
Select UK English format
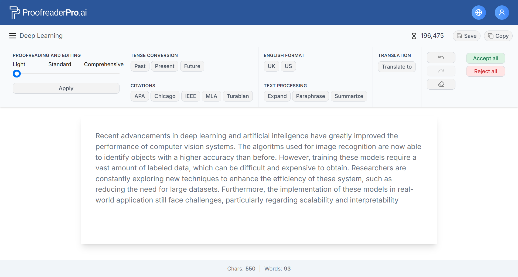coord(271,66)
